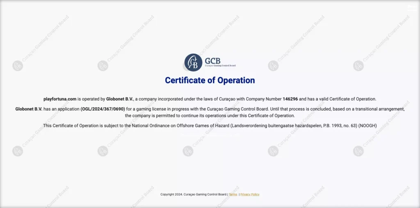
Task: Click the second-from-left watermark seal in upper row
Action: coord(103,66)
